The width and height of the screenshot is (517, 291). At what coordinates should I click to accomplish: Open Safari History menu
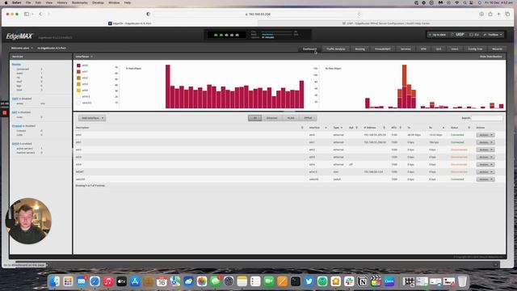(62, 2)
